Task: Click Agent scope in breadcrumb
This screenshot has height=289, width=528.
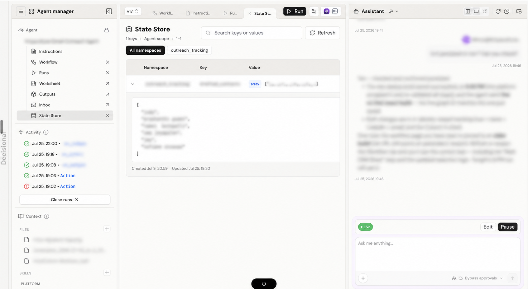Action: 156,39
